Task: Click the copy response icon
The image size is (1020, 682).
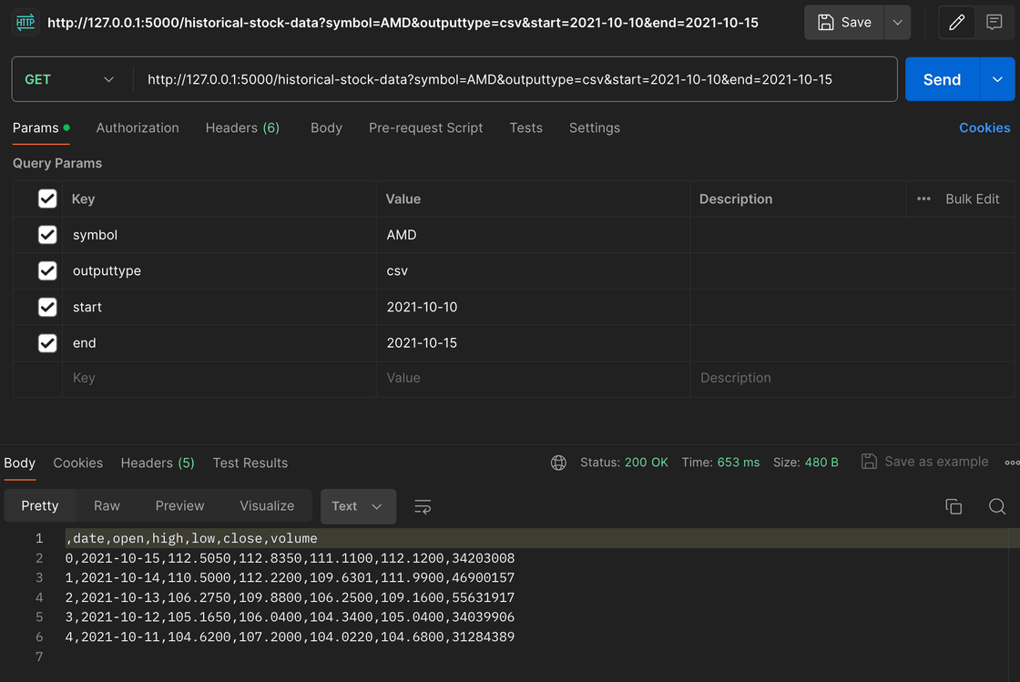Action: coord(954,506)
